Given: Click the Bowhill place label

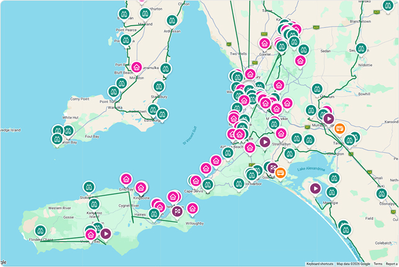Looking at the screenshot, I should click(x=364, y=94).
